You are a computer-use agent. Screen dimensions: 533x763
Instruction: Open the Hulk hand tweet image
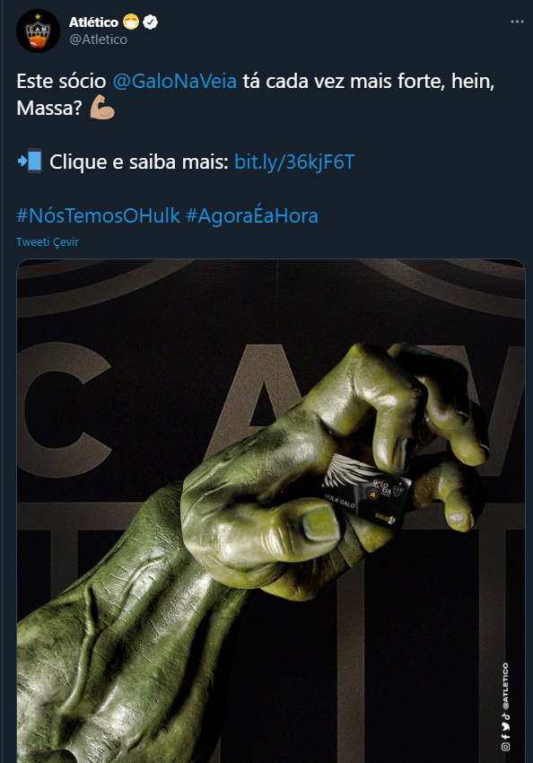click(271, 511)
